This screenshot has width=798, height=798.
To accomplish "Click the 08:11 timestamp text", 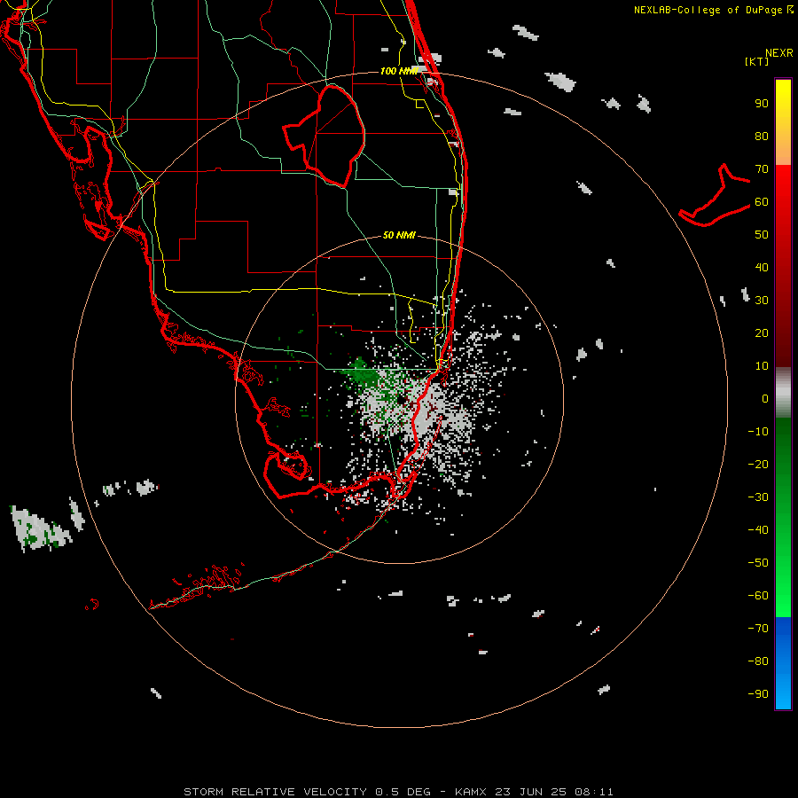I will tap(594, 792).
